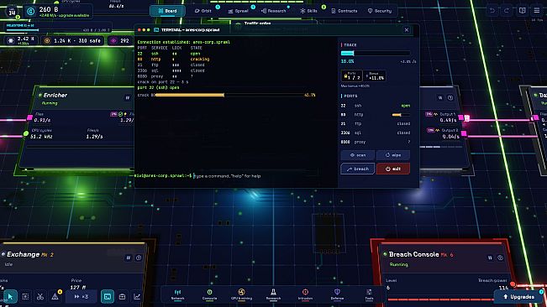547x307 pixels.
Task: Open the briefcase inventory icon
Action: click(122, 297)
